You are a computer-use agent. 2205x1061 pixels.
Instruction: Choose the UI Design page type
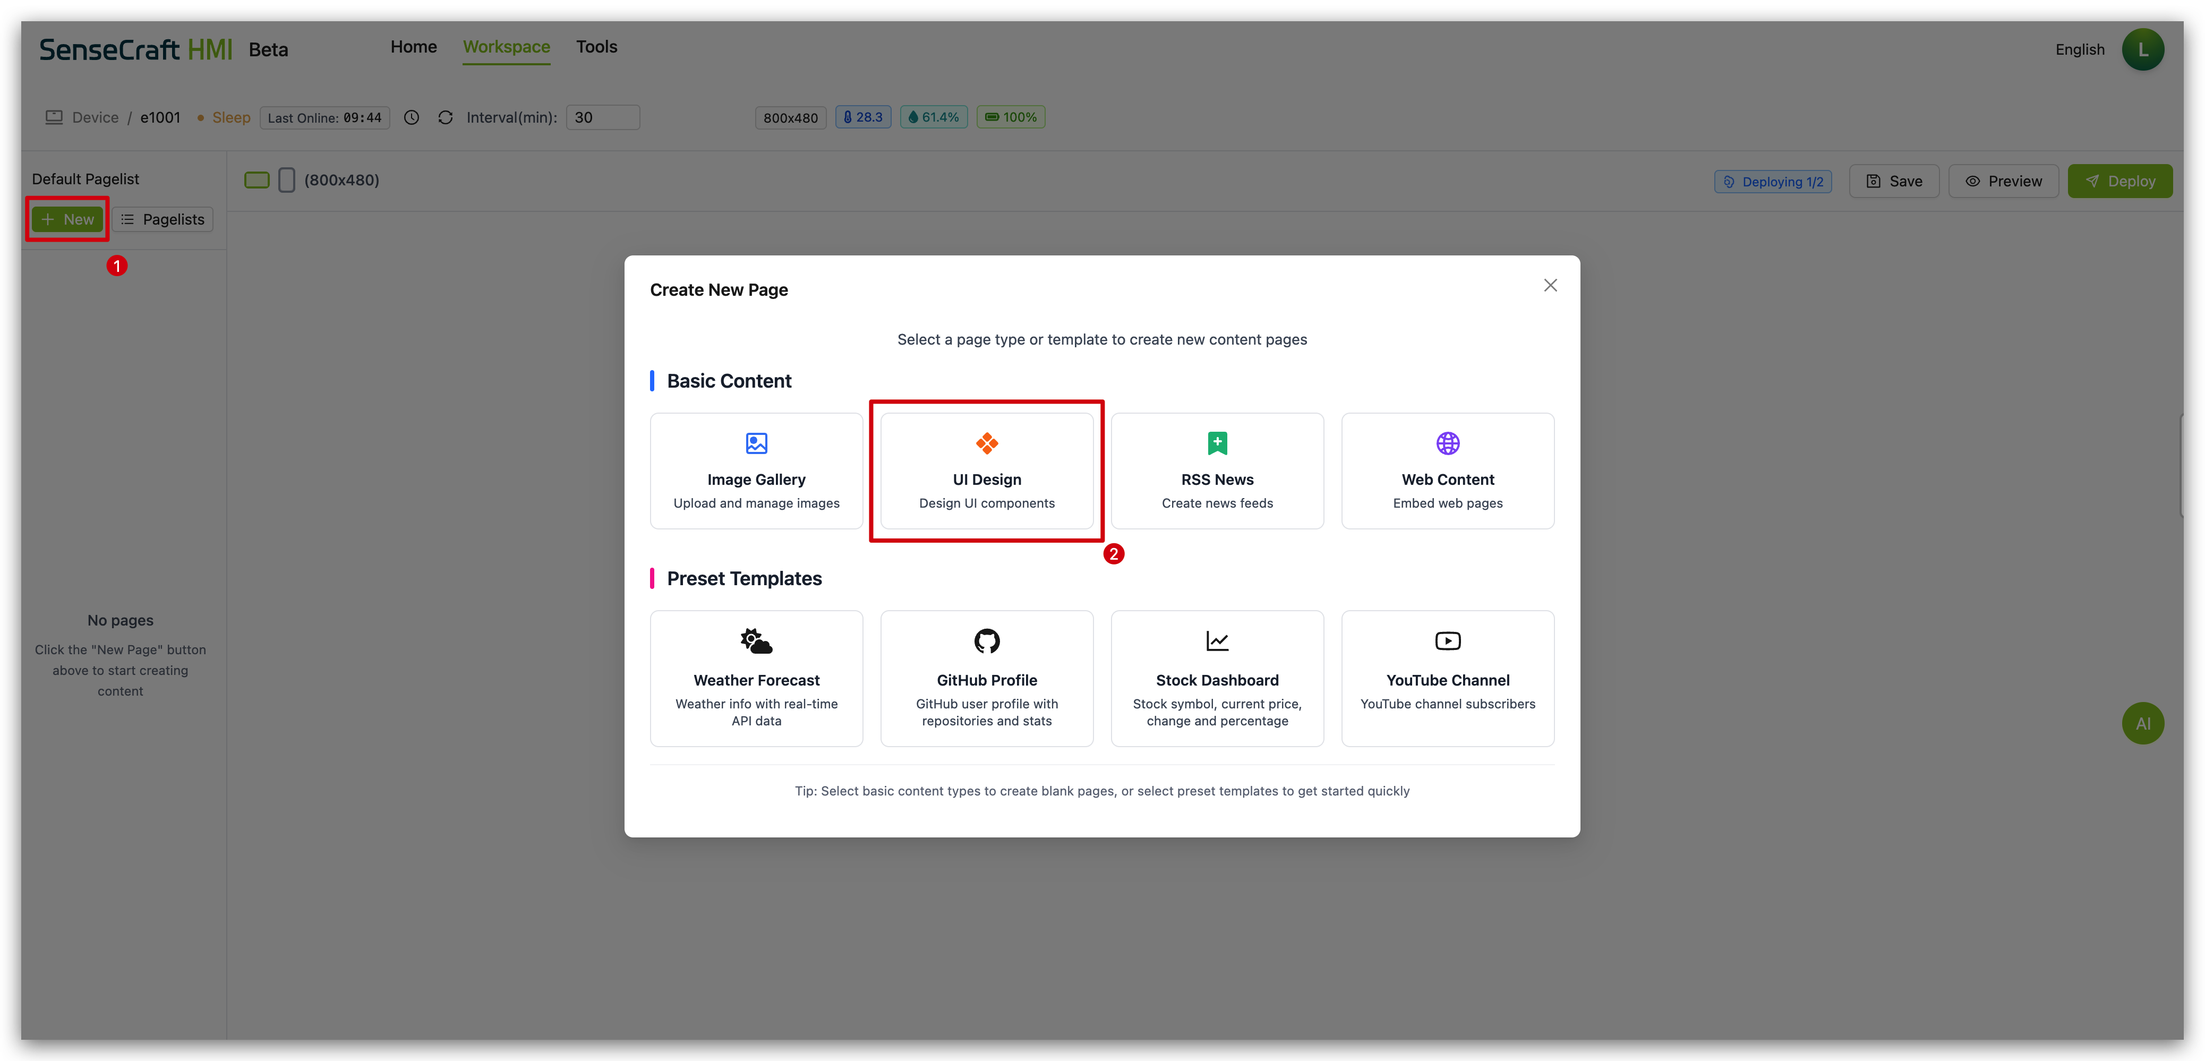pos(986,470)
